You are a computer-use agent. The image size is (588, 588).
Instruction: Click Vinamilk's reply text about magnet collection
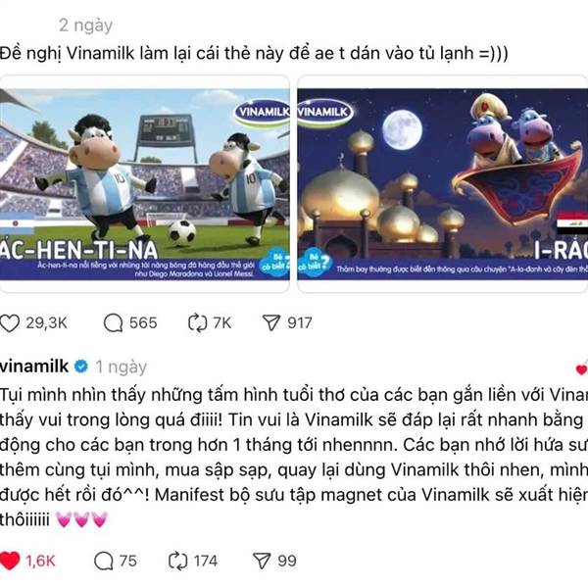coord(294,458)
